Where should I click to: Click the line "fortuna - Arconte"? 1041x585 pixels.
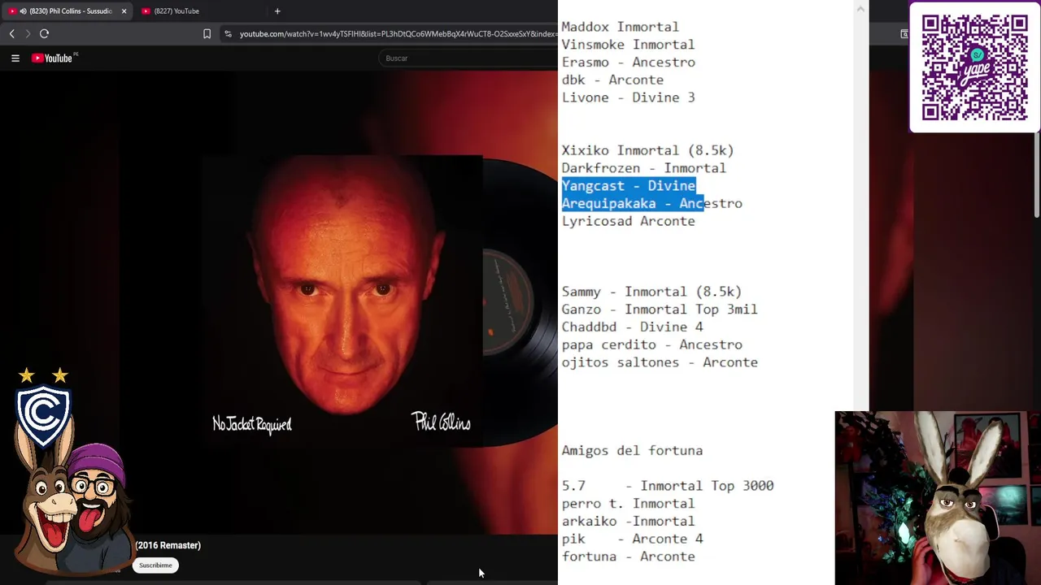pos(628,557)
